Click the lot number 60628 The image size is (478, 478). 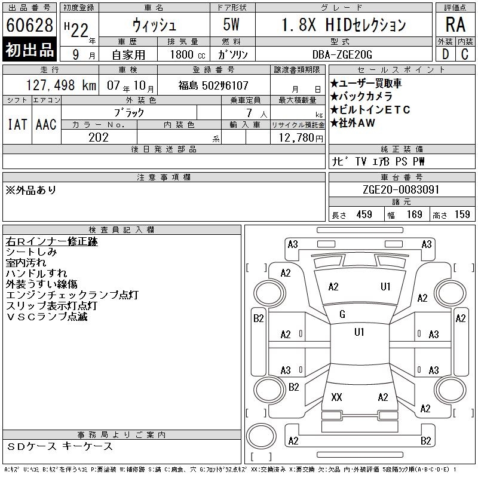point(29,25)
